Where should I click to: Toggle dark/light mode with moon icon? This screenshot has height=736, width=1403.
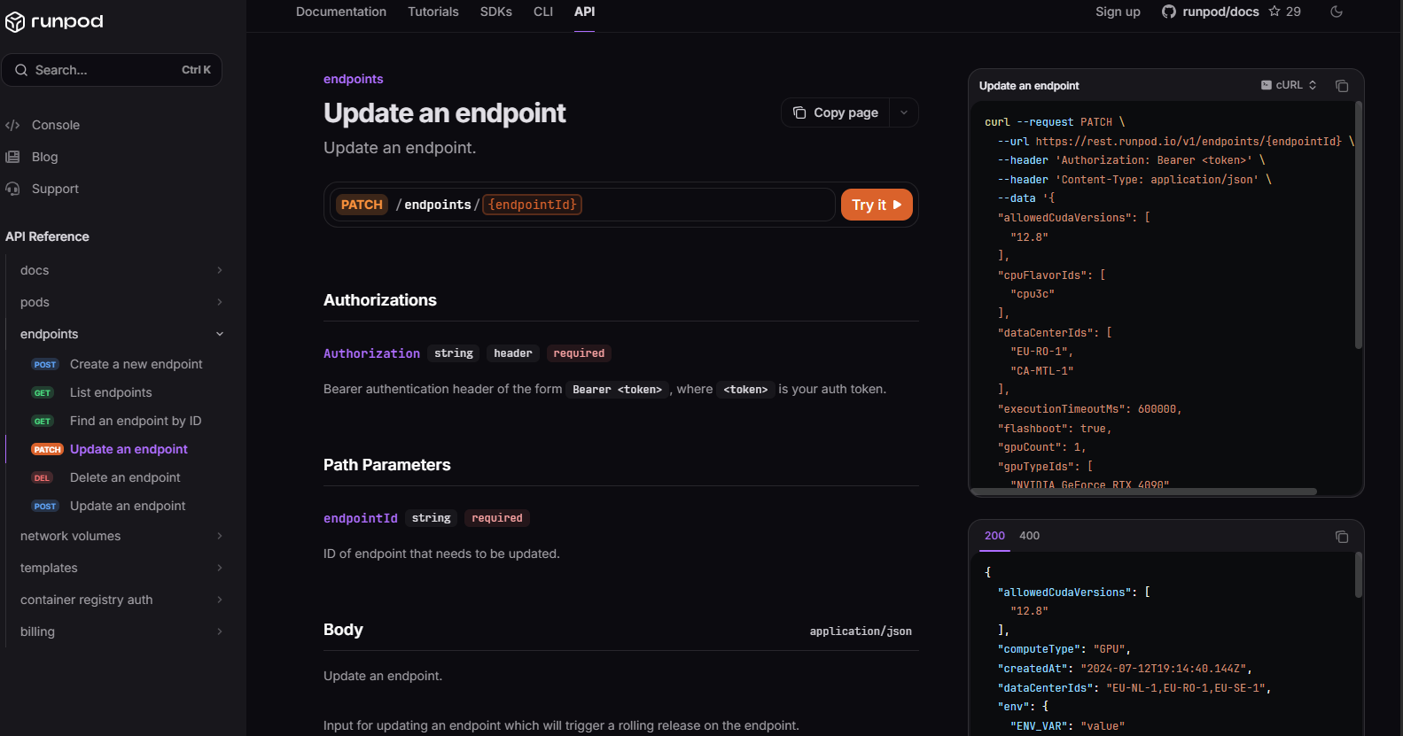(x=1337, y=12)
